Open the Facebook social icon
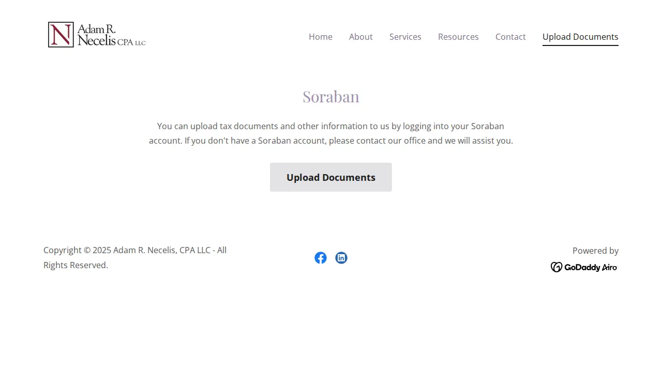662x372 pixels. (x=321, y=258)
